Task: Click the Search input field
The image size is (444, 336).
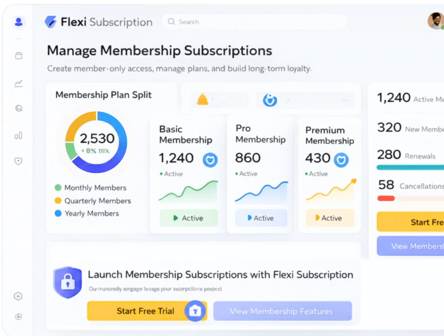Action: 254,22
